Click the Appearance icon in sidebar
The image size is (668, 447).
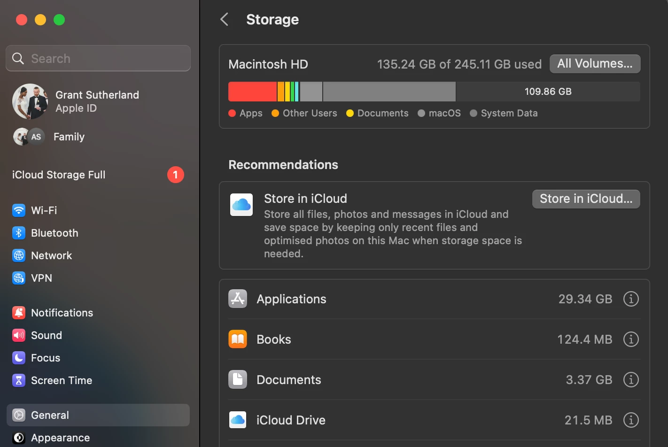(x=19, y=438)
